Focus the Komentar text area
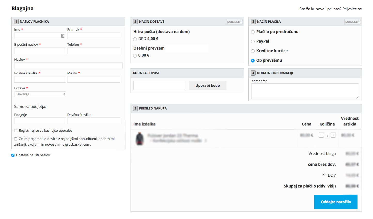Image resolution: width=373 pixels, height=219 pixels. (305, 91)
